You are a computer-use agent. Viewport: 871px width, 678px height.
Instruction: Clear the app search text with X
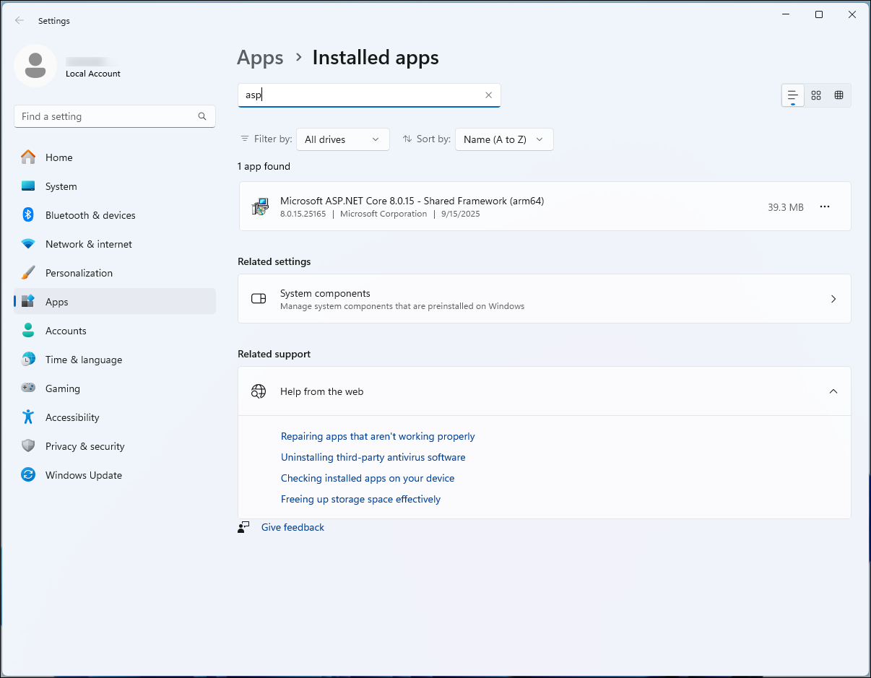tap(488, 95)
